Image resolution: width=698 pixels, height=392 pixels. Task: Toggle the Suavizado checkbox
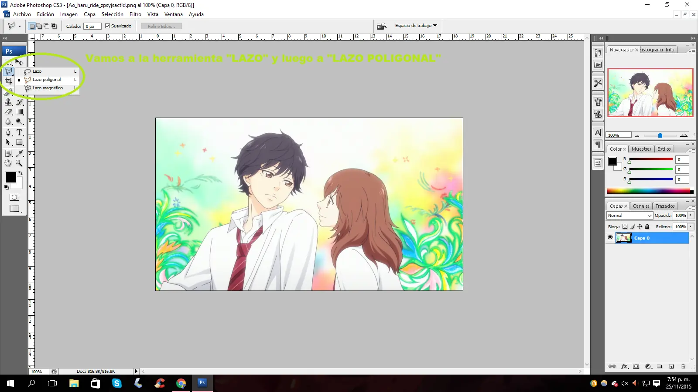pos(107,26)
